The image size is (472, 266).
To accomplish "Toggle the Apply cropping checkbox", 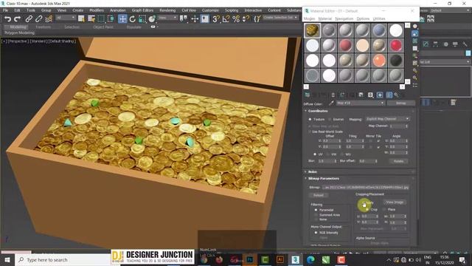I will click(x=364, y=203).
